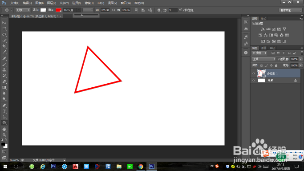This screenshot has width=304, height=171.
Task: Open the 图层(L) menu
Action: [52, 3]
